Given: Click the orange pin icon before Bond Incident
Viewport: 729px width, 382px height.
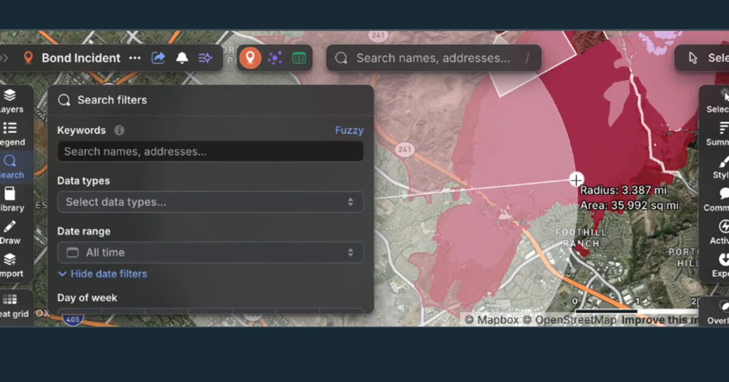Looking at the screenshot, I should (27, 58).
